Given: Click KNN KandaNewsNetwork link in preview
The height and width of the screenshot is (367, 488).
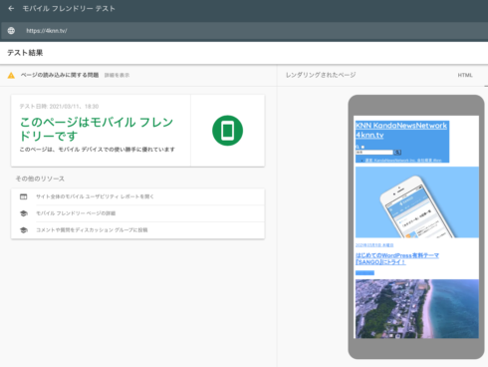Looking at the screenshot, I should [x=401, y=130].
